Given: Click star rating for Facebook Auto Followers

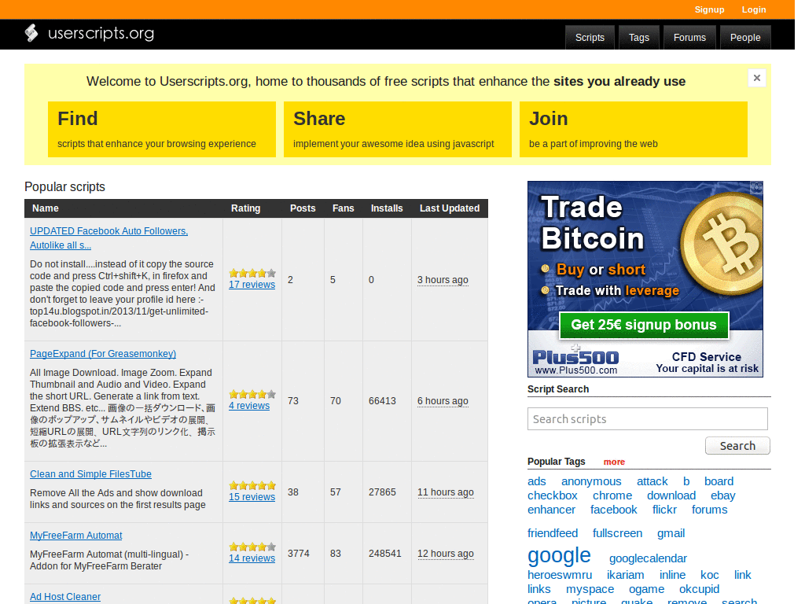Looking at the screenshot, I should pyautogui.click(x=252, y=273).
